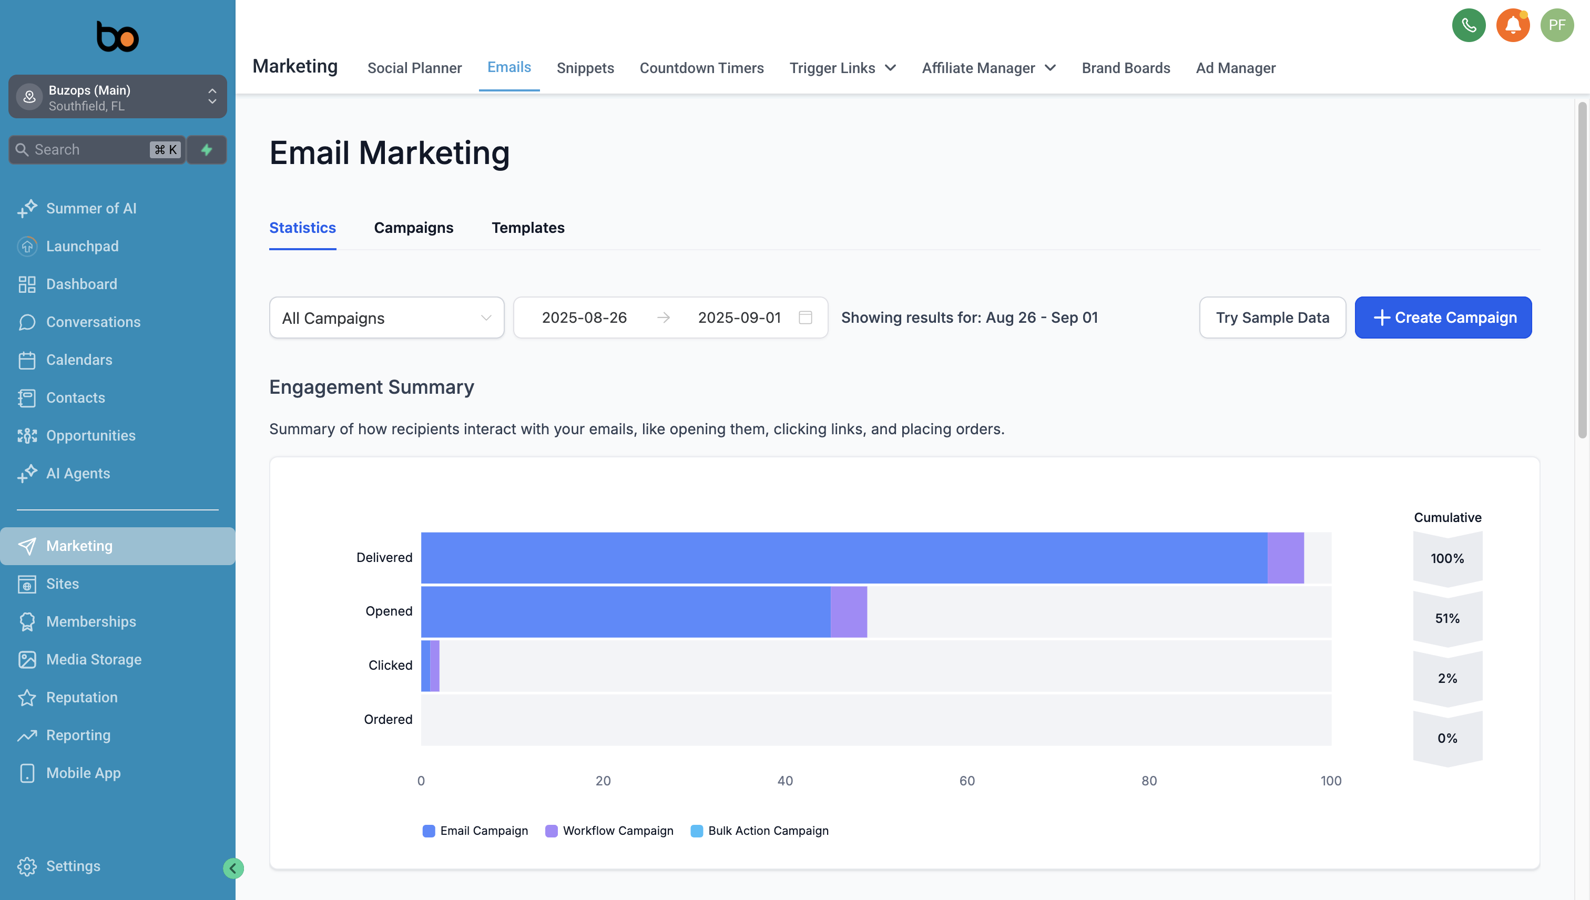Expand the Trigger Links menu

842,68
